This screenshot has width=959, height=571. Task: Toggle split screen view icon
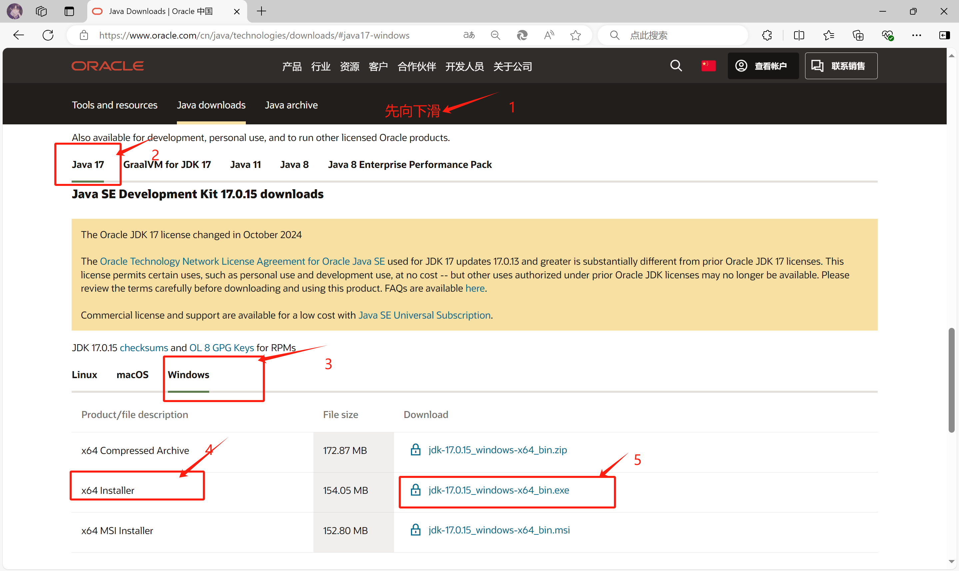[x=799, y=35]
